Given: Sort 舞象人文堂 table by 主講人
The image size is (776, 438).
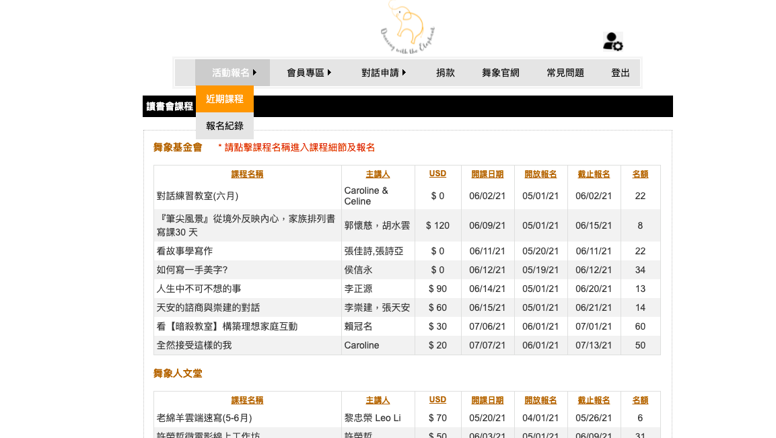Looking at the screenshot, I should click(x=378, y=400).
